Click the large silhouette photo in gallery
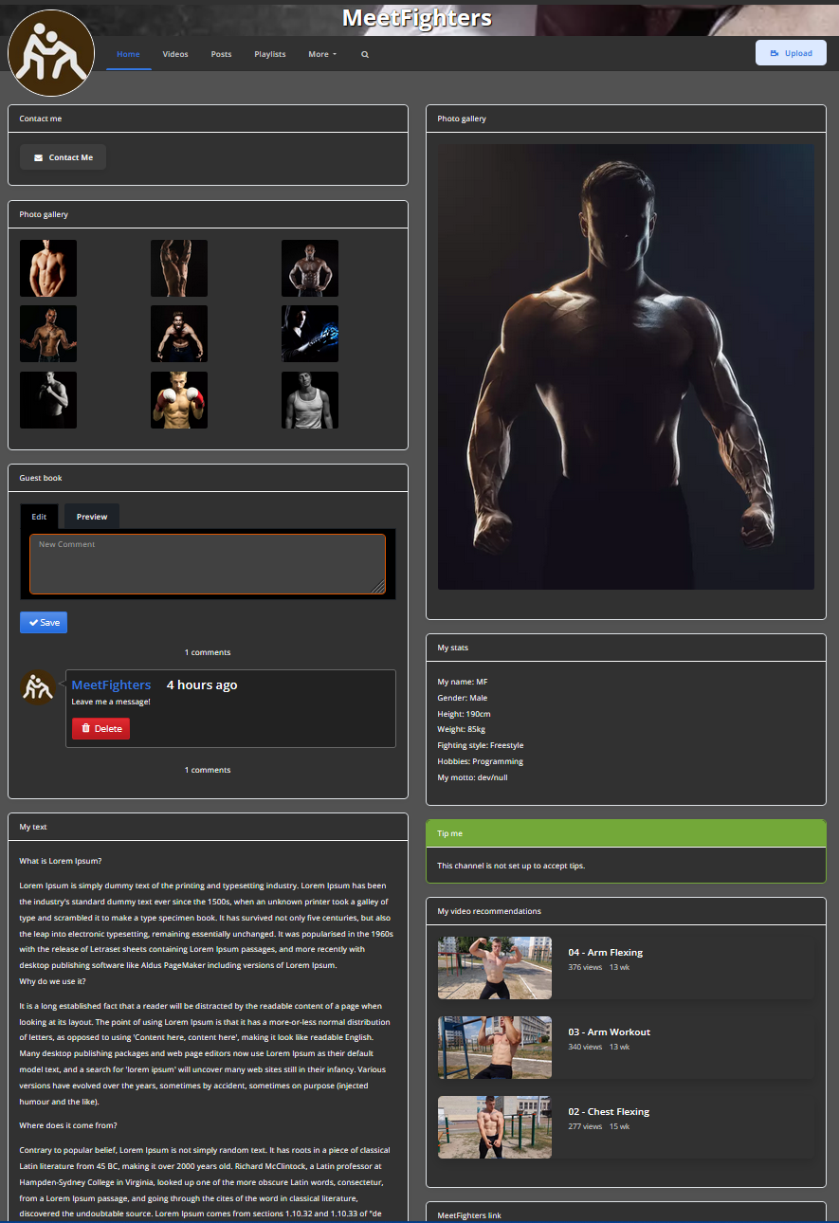839x1223 pixels. 626,367
